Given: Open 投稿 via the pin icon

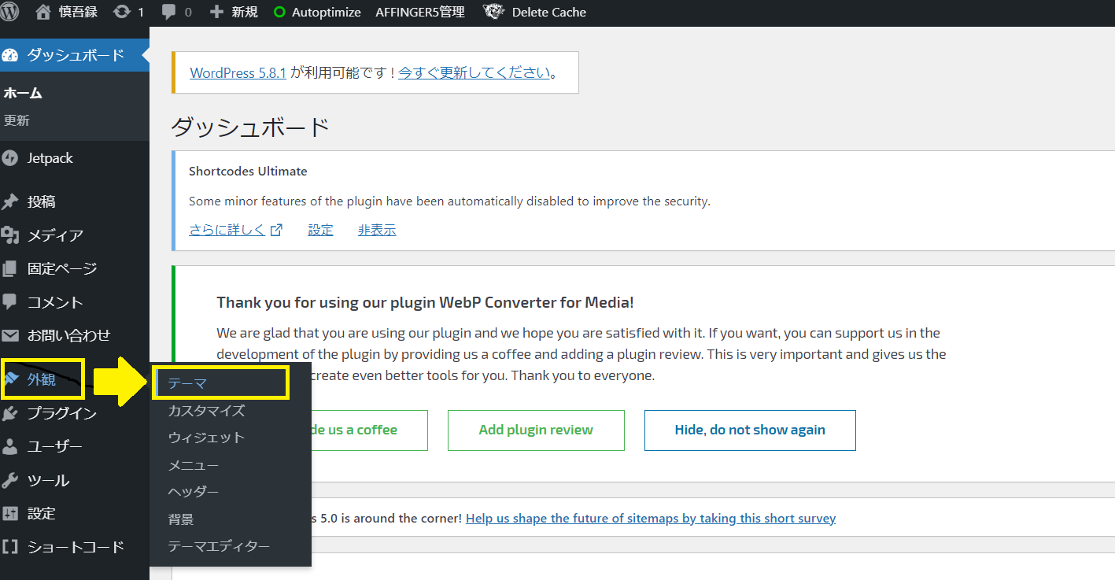Looking at the screenshot, I should 10,202.
